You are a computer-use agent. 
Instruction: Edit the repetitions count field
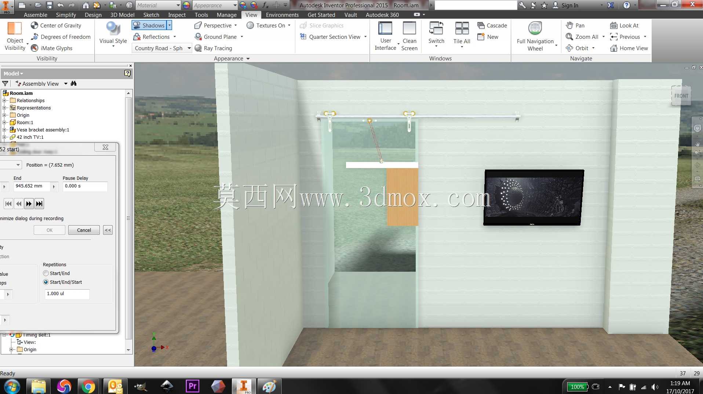coord(67,294)
